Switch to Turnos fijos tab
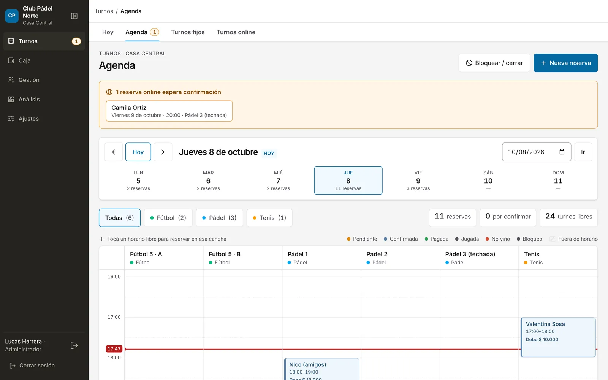 point(188,32)
